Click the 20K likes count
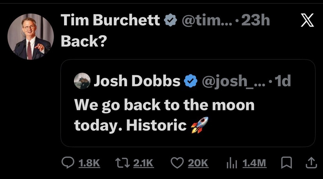 [x=198, y=163]
